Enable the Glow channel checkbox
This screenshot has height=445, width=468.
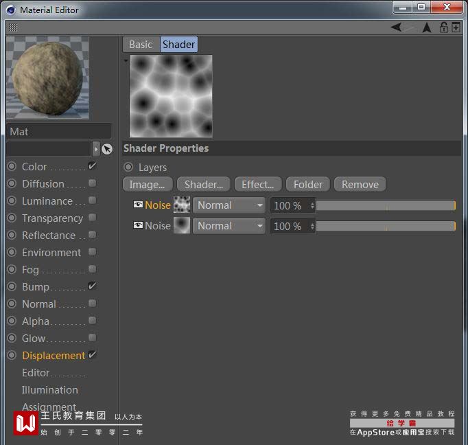(x=92, y=338)
